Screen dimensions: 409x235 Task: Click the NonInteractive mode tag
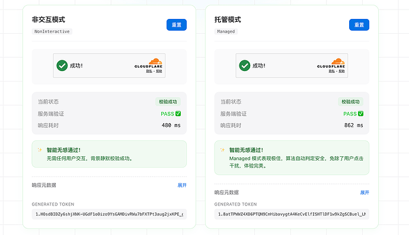click(52, 31)
